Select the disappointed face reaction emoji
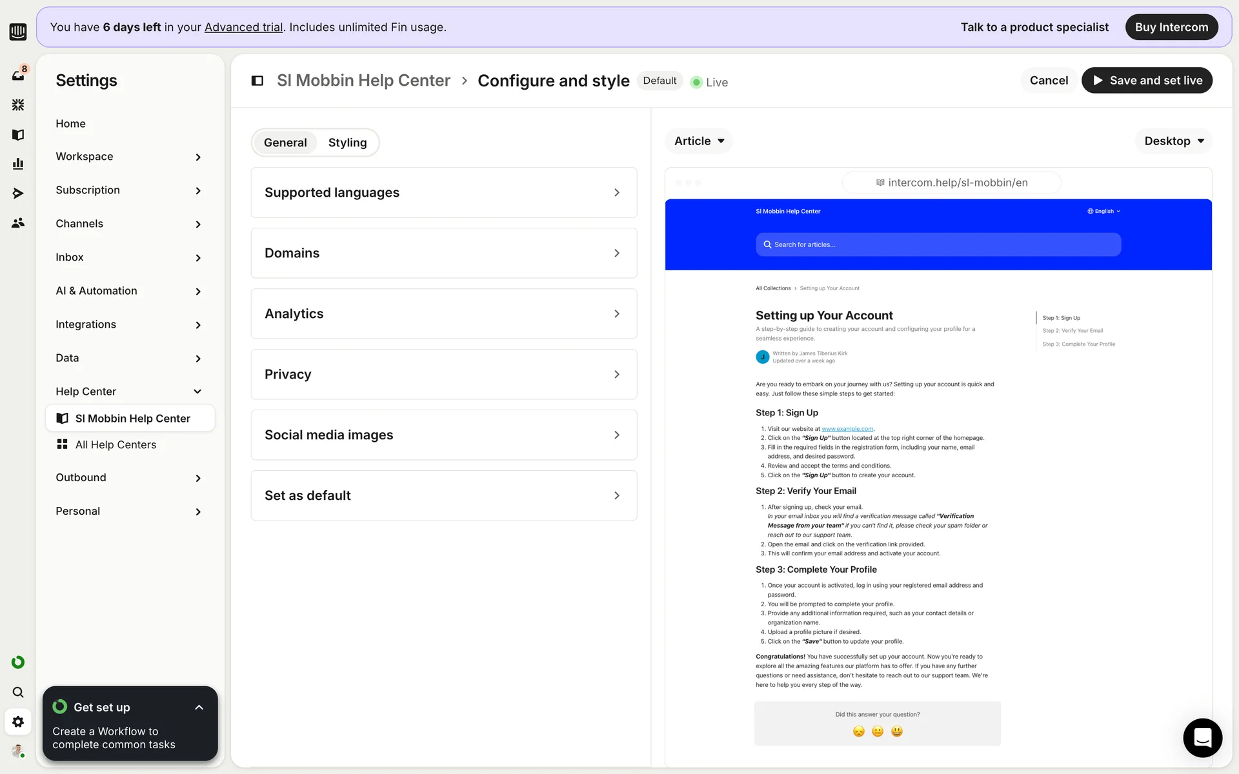1239x774 pixels. click(858, 731)
